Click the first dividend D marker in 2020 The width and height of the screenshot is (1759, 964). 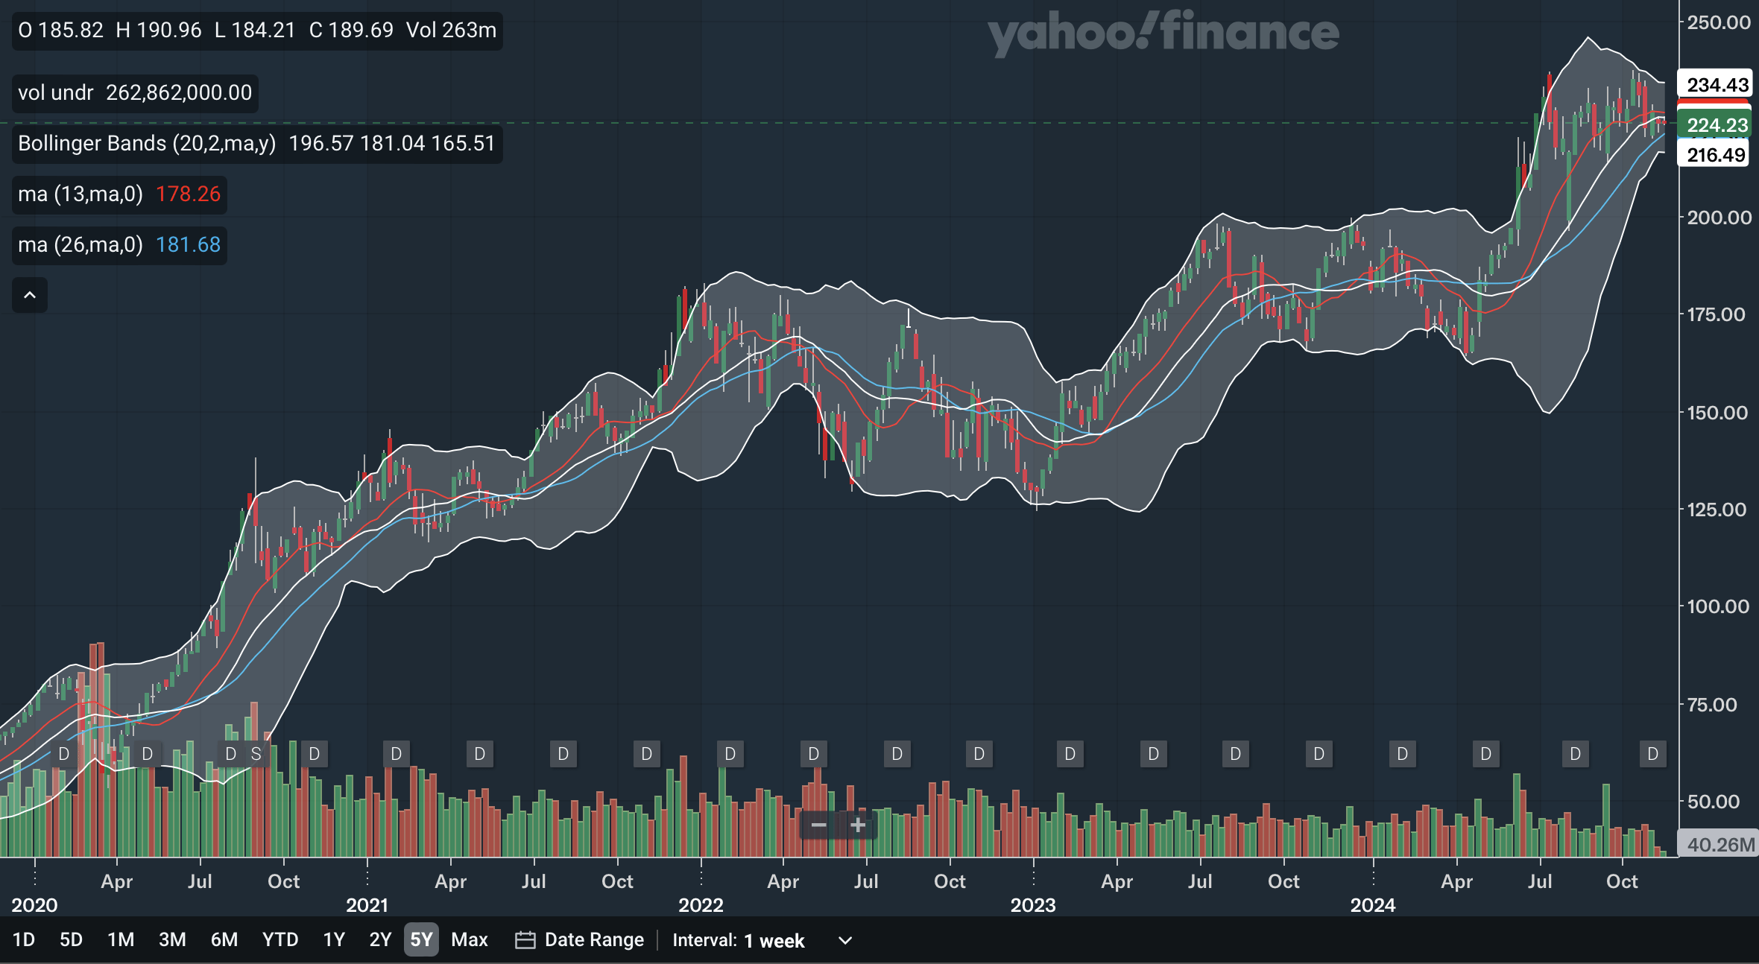coord(64,754)
